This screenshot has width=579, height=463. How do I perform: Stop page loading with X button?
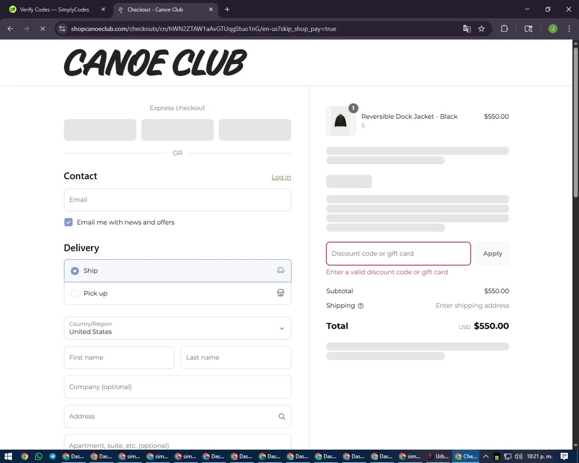click(x=42, y=29)
